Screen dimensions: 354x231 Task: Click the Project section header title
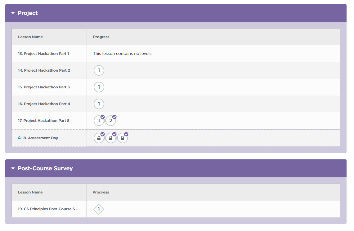(x=28, y=13)
